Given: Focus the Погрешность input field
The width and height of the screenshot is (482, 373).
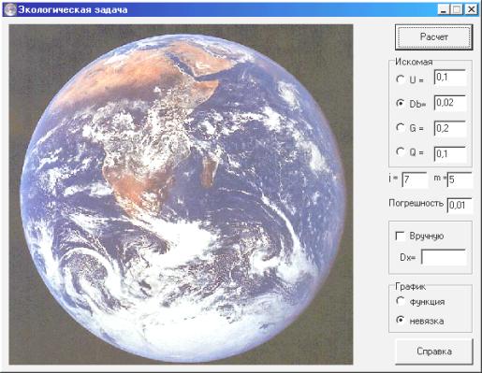Looking at the screenshot, I should (460, 206).
